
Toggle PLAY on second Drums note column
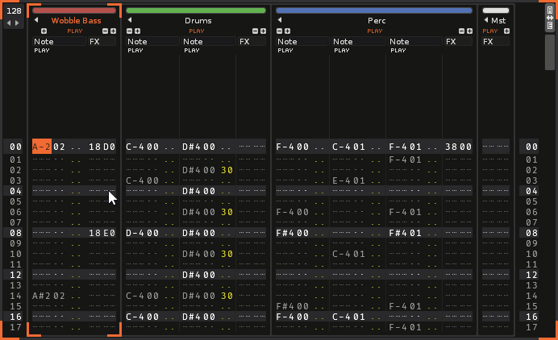191,51
